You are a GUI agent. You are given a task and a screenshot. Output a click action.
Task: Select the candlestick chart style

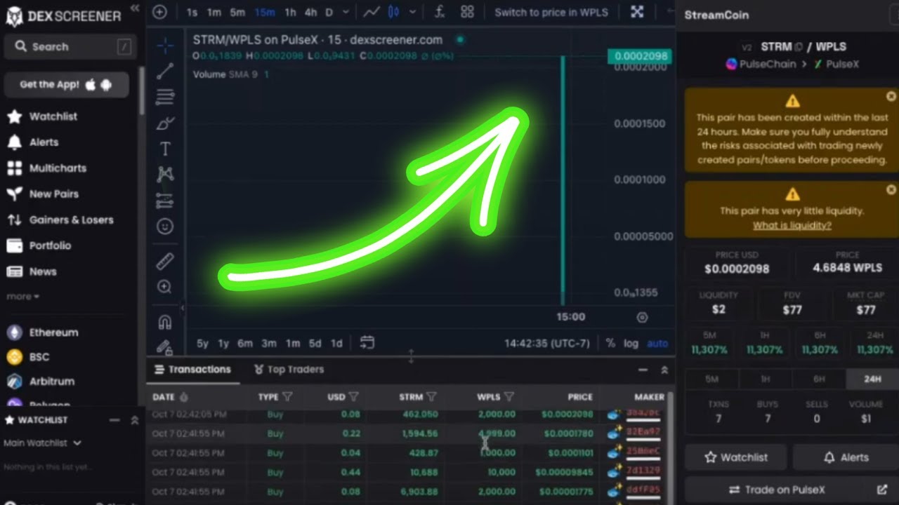tap(394, 12)
